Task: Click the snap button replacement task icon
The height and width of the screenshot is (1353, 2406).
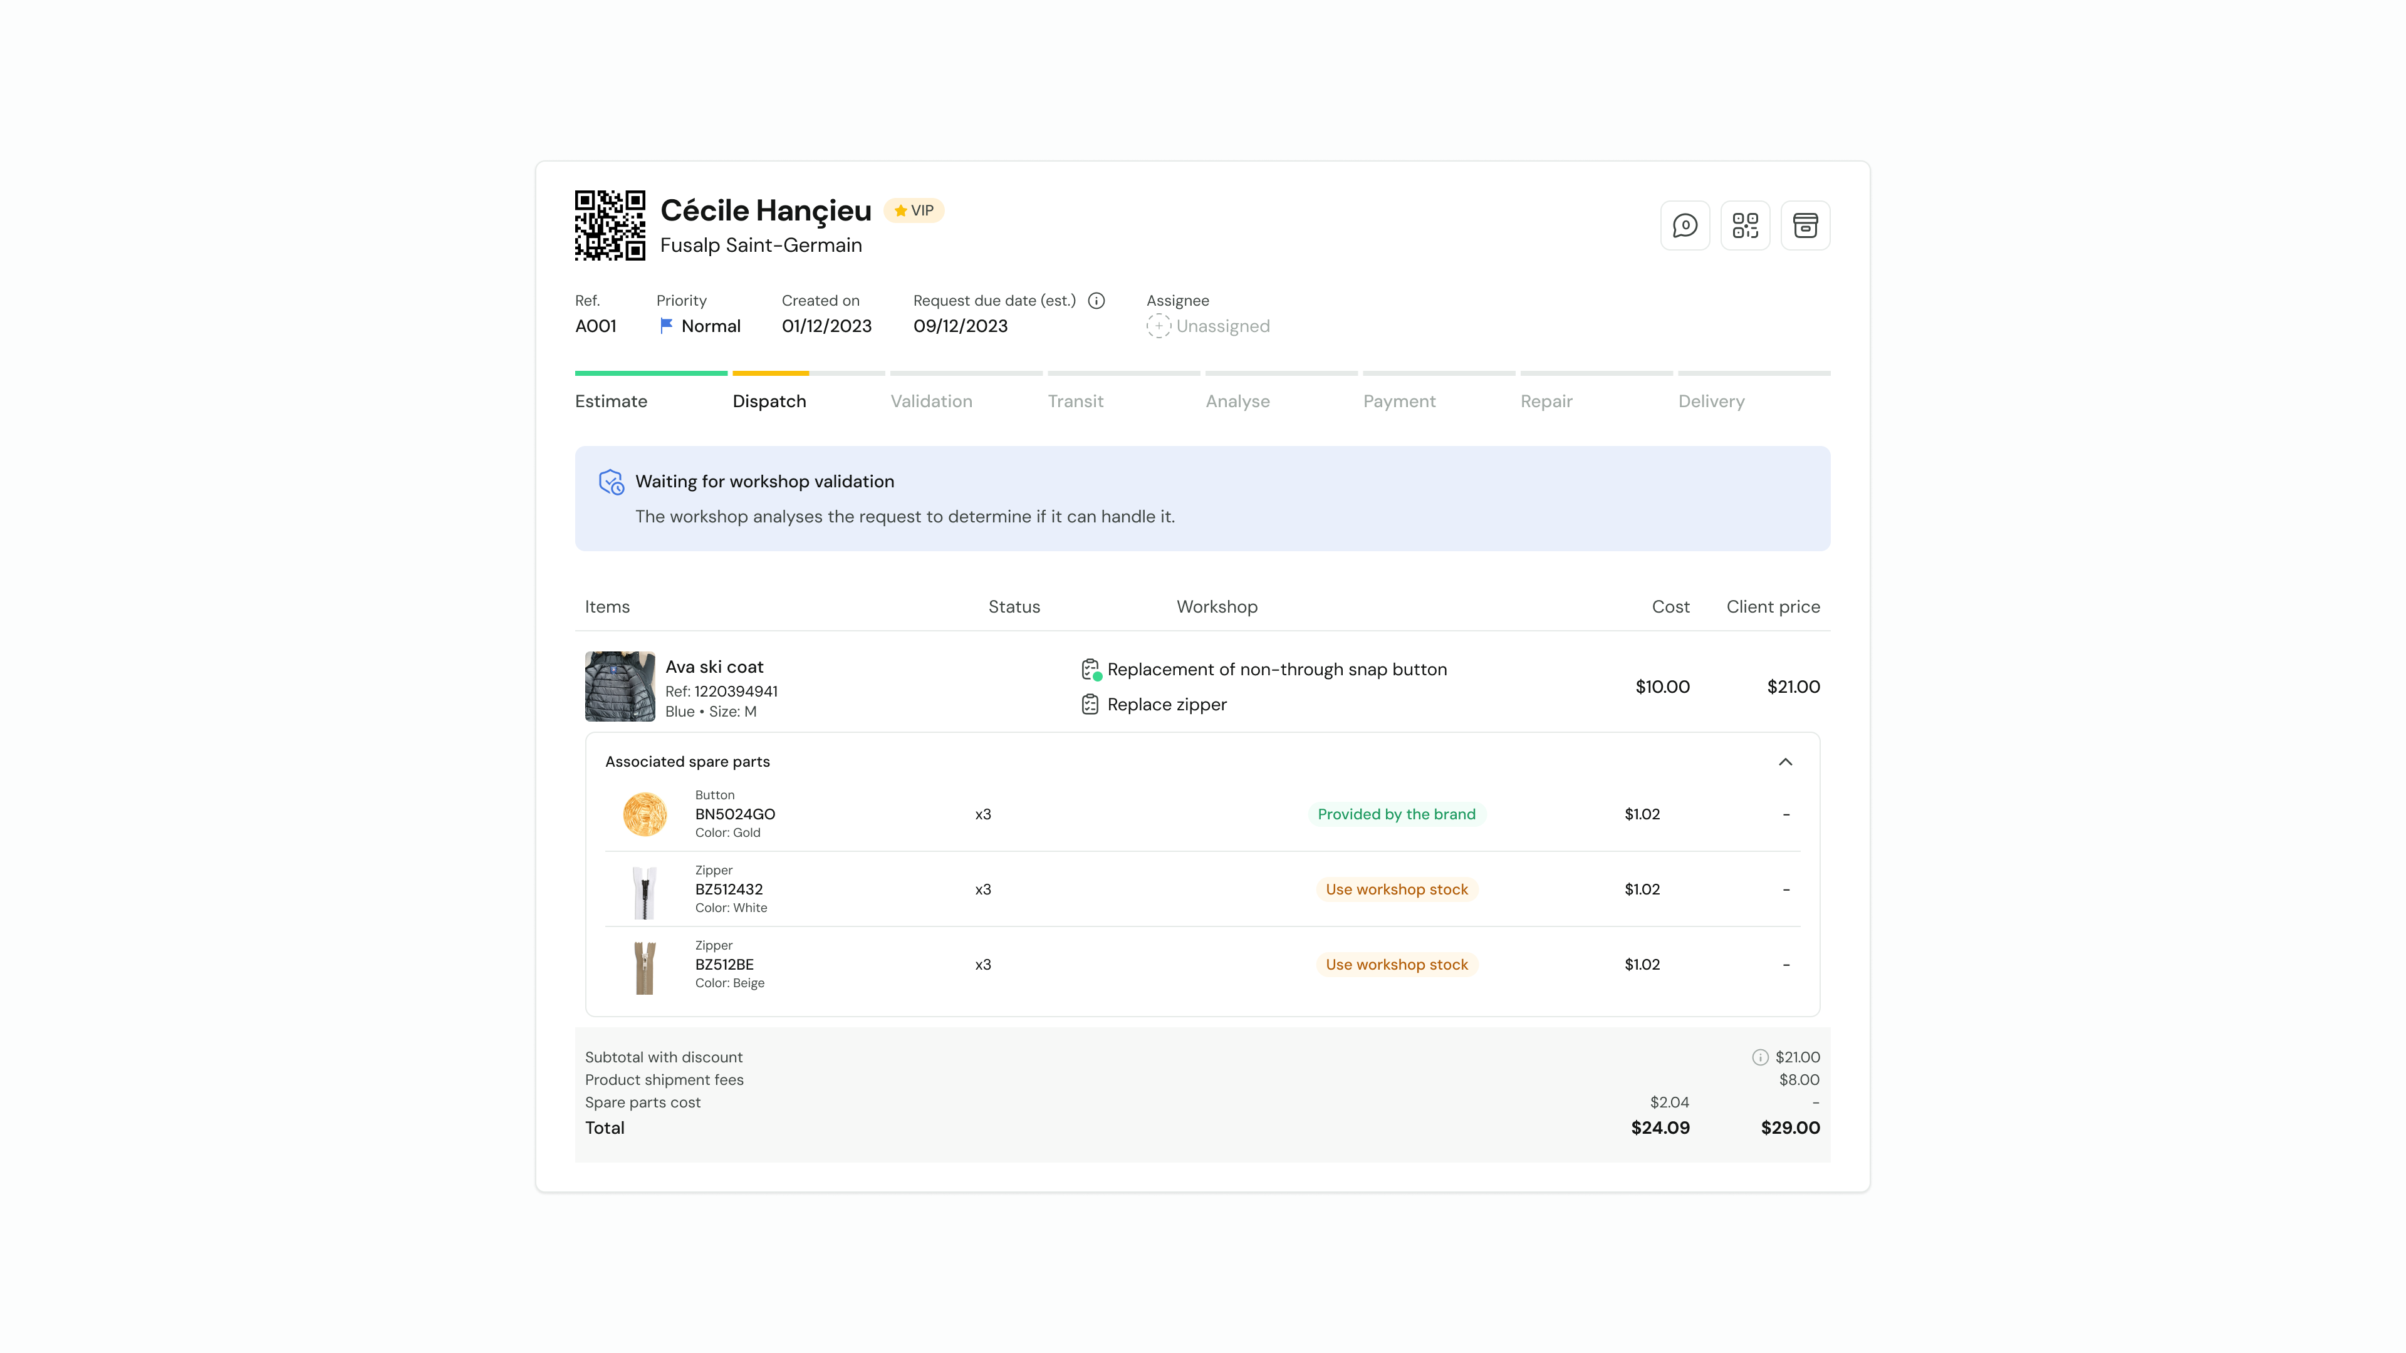Action: pos(1090,670)
